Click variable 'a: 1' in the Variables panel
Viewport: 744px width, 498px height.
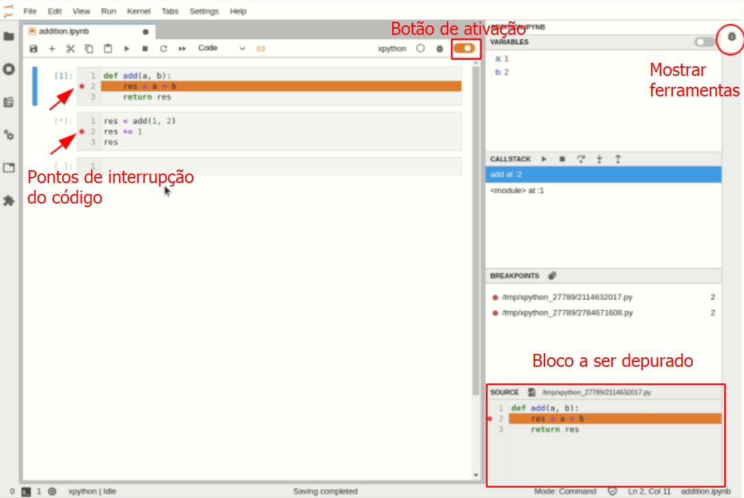[502, 59]
